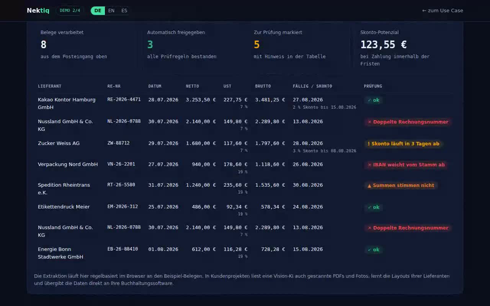The image size is (490, 306).
Task: Click the Nektiq logo
Action: (38, 10)
